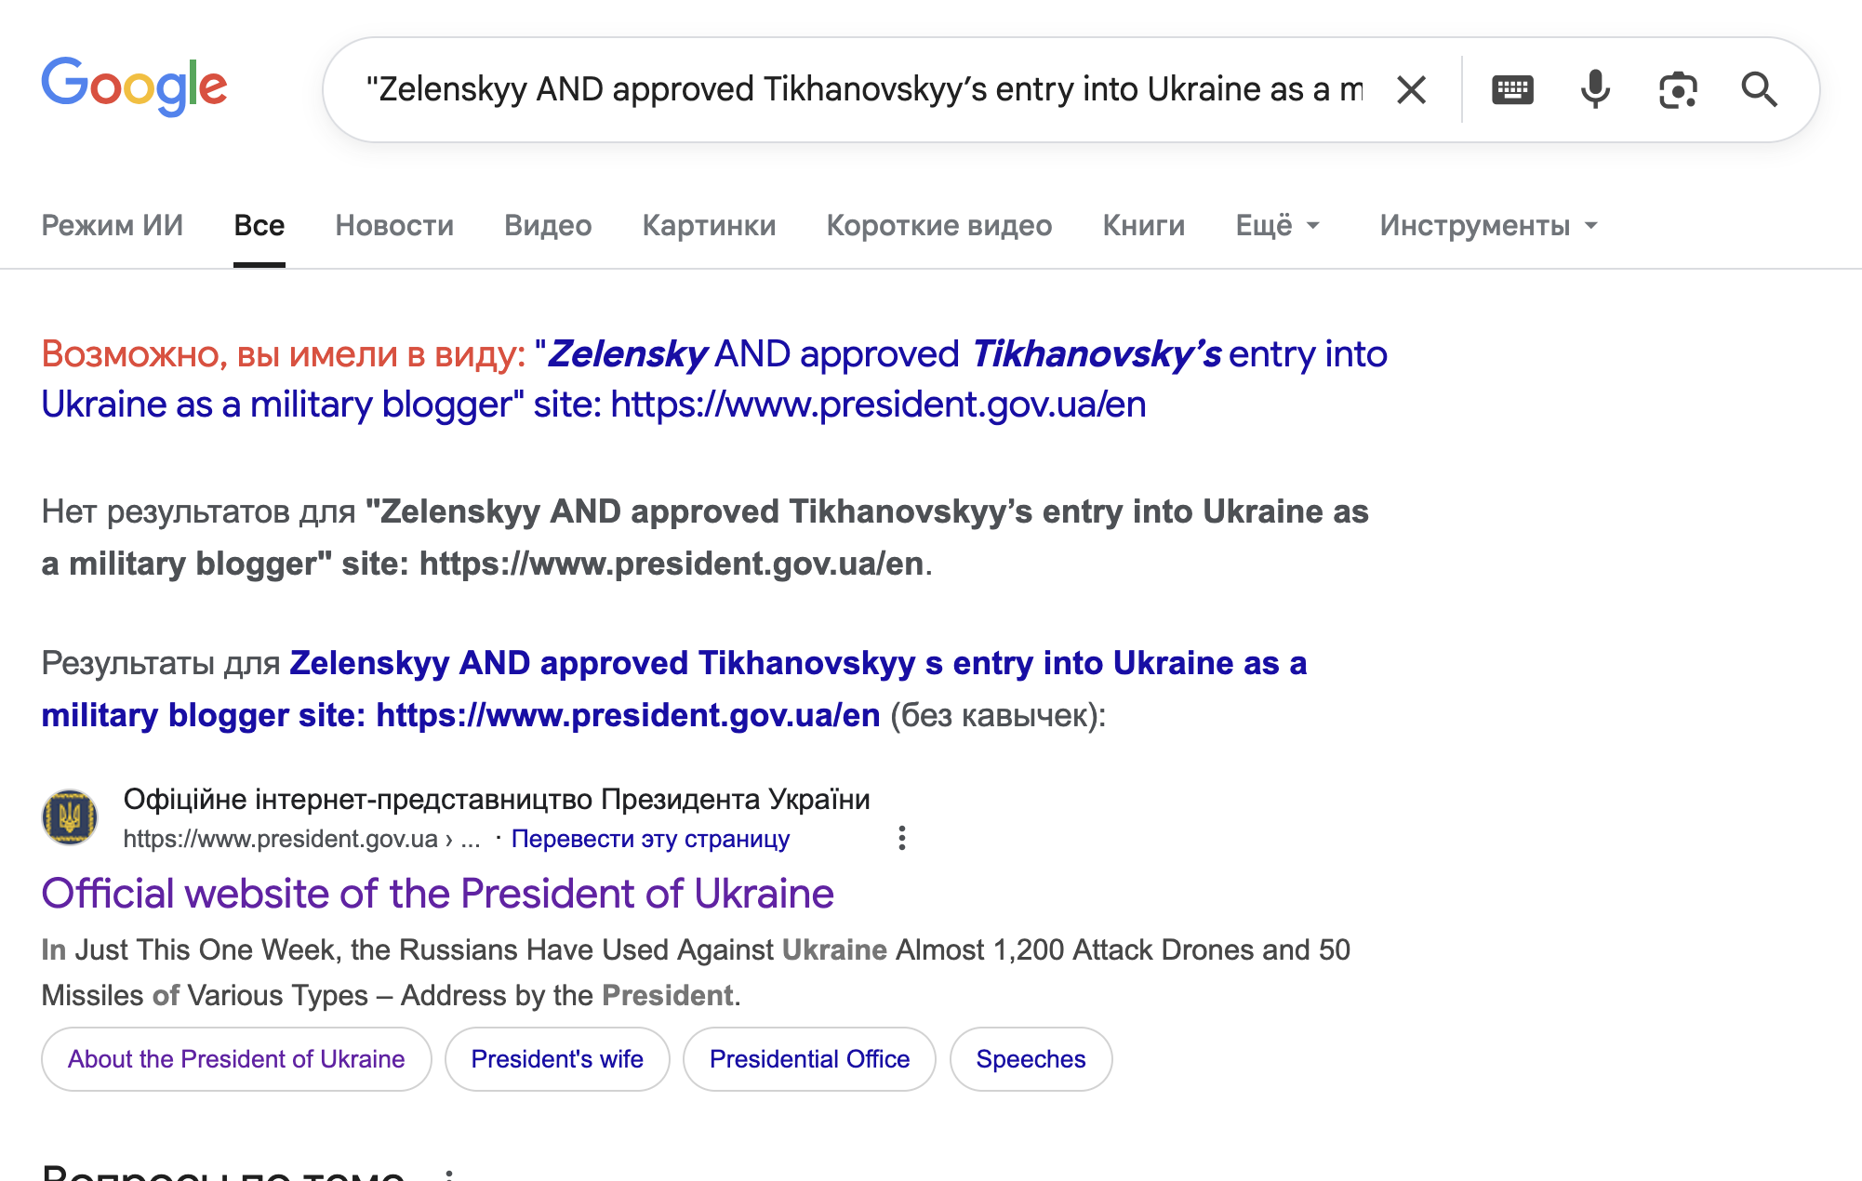Click the Speeches sitelink chip
The image size is (1862, 1181).
[x=1031, y=1059]
